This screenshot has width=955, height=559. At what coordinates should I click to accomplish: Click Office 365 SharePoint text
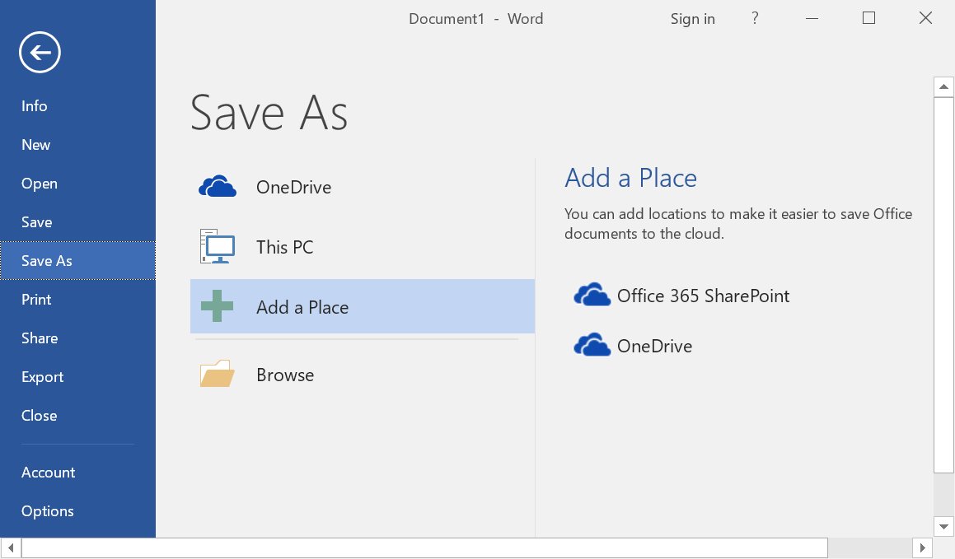click(703, 296)
